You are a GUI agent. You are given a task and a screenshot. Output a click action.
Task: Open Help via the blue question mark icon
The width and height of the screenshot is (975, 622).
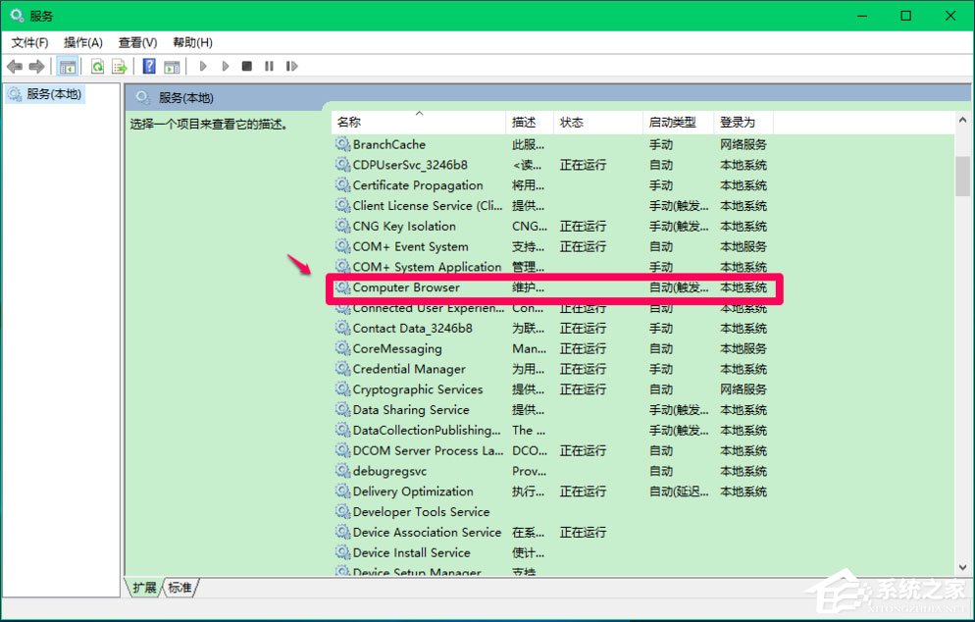click(x=148, y=66)
